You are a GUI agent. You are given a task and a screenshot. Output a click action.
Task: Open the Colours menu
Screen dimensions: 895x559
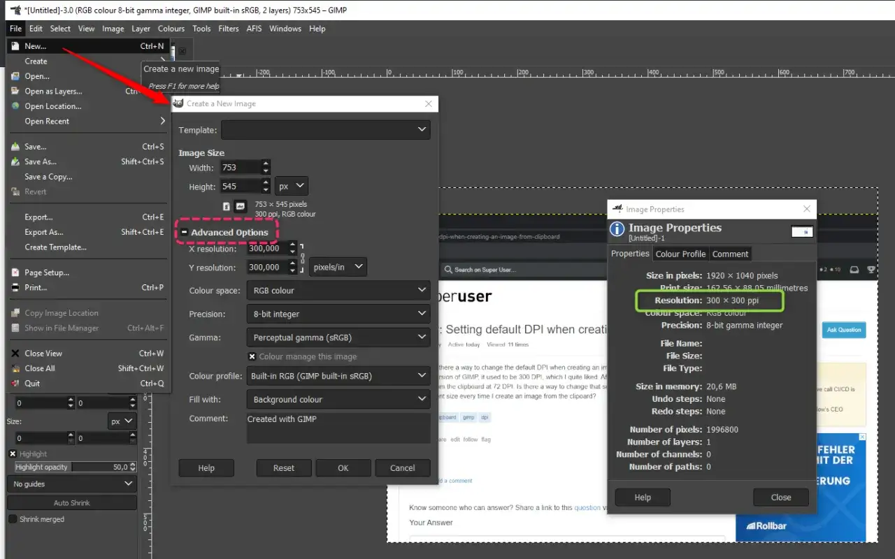(171, 29)
